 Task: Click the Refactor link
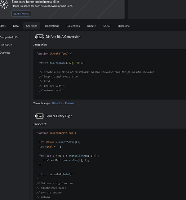(57, 103)
